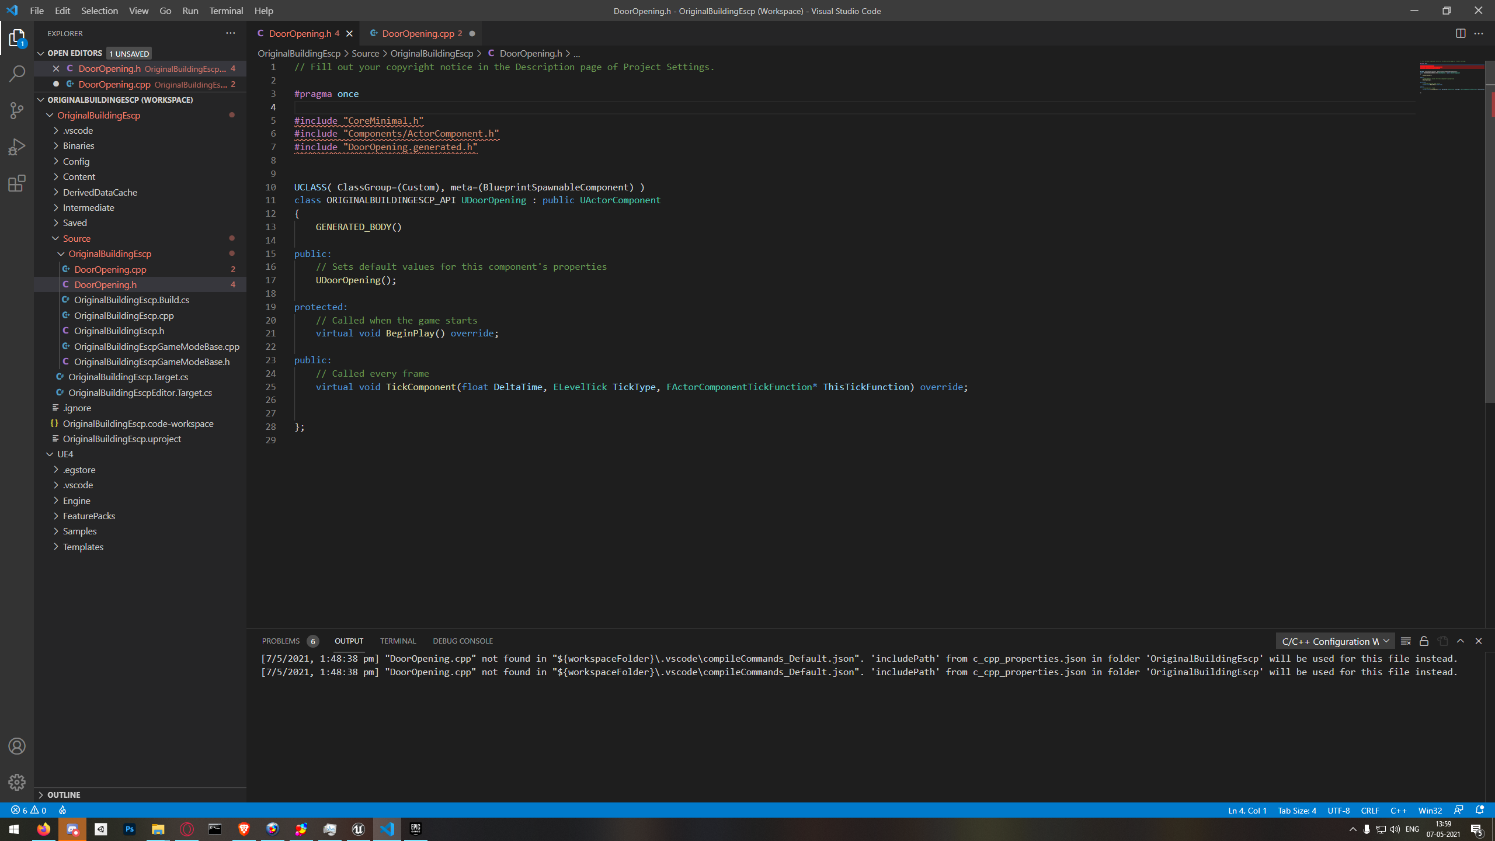
Task: Switch to the DoorOpening.cpp editor tab
Action: [x=418, y=33]
